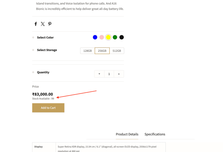
Task: Pin product on Pinterest
Action: [50, 24]
